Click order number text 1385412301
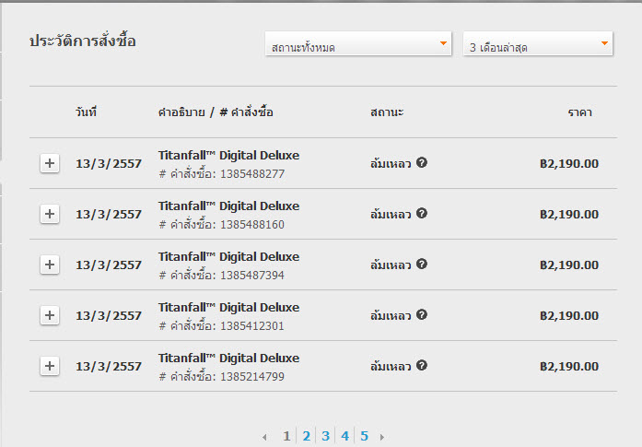Image resolution: width=642 pixels, height=447 pixels. (x=252, y=326)
